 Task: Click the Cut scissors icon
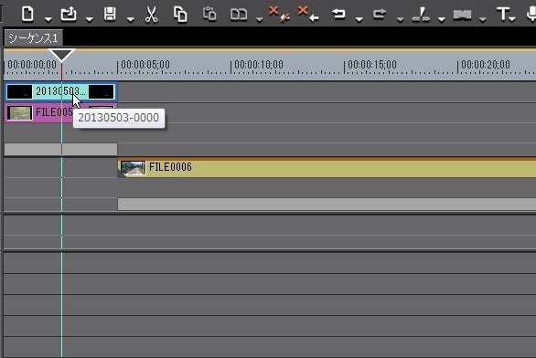pos(151,15)
